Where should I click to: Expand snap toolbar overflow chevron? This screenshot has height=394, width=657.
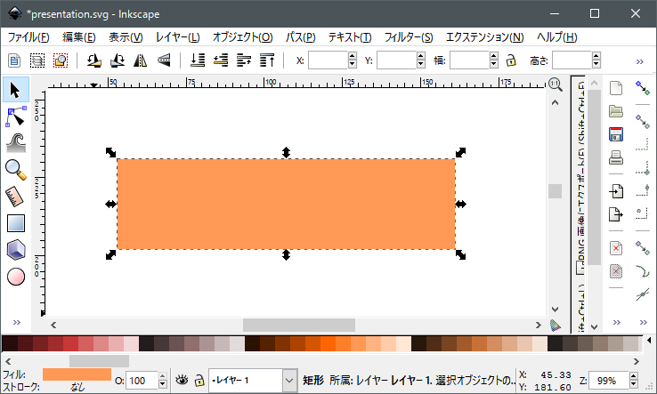pyautogui.click(x=643, y=322)
